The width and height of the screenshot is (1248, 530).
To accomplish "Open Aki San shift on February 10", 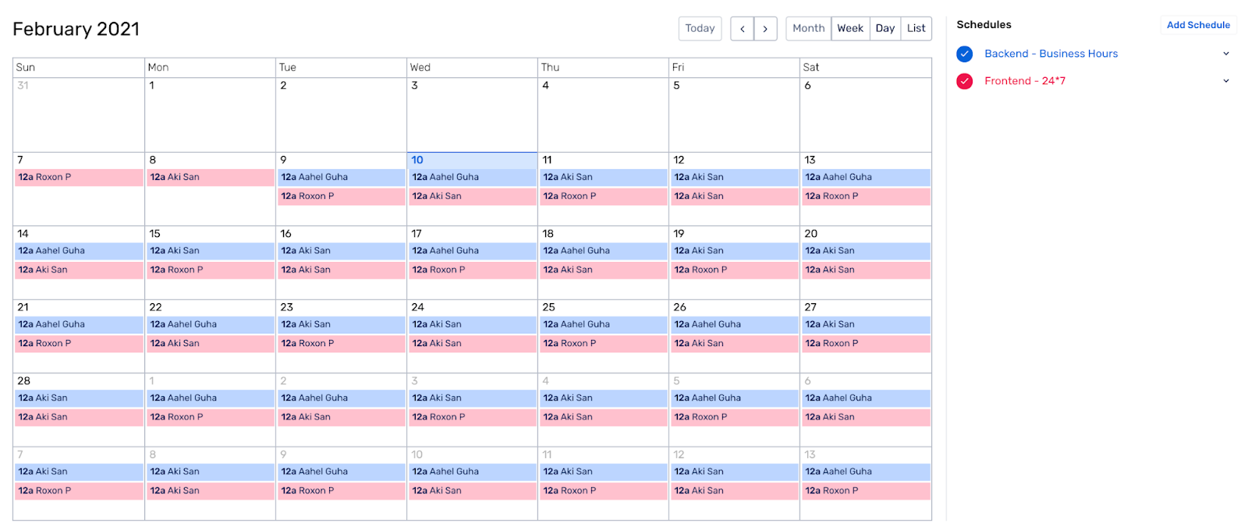I will (x=473, y=196).
